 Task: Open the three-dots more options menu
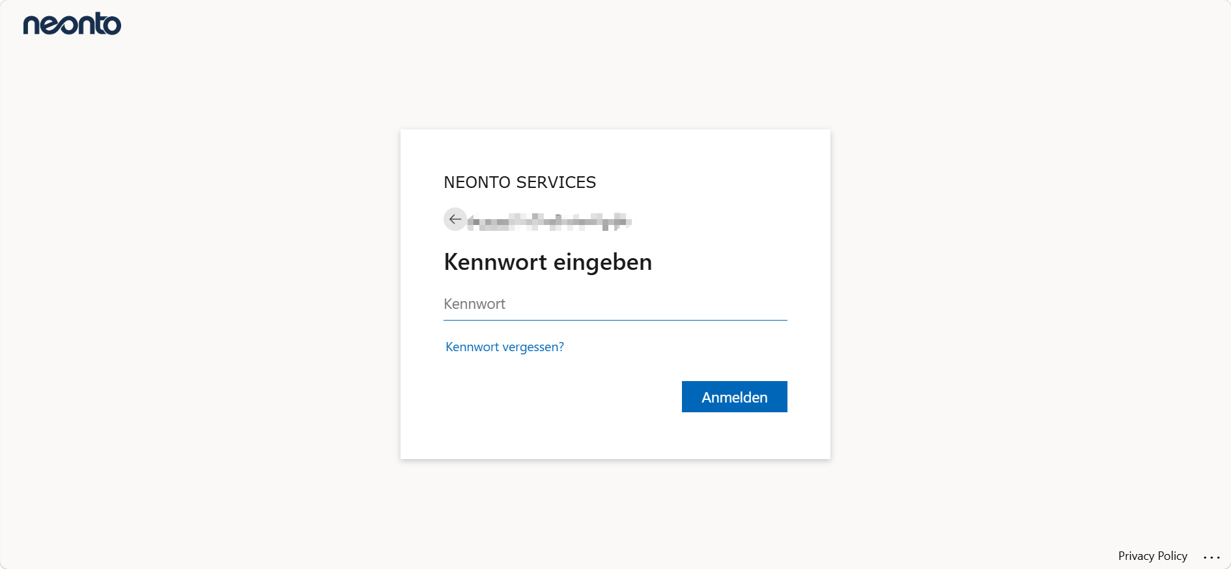[1211, 557]
